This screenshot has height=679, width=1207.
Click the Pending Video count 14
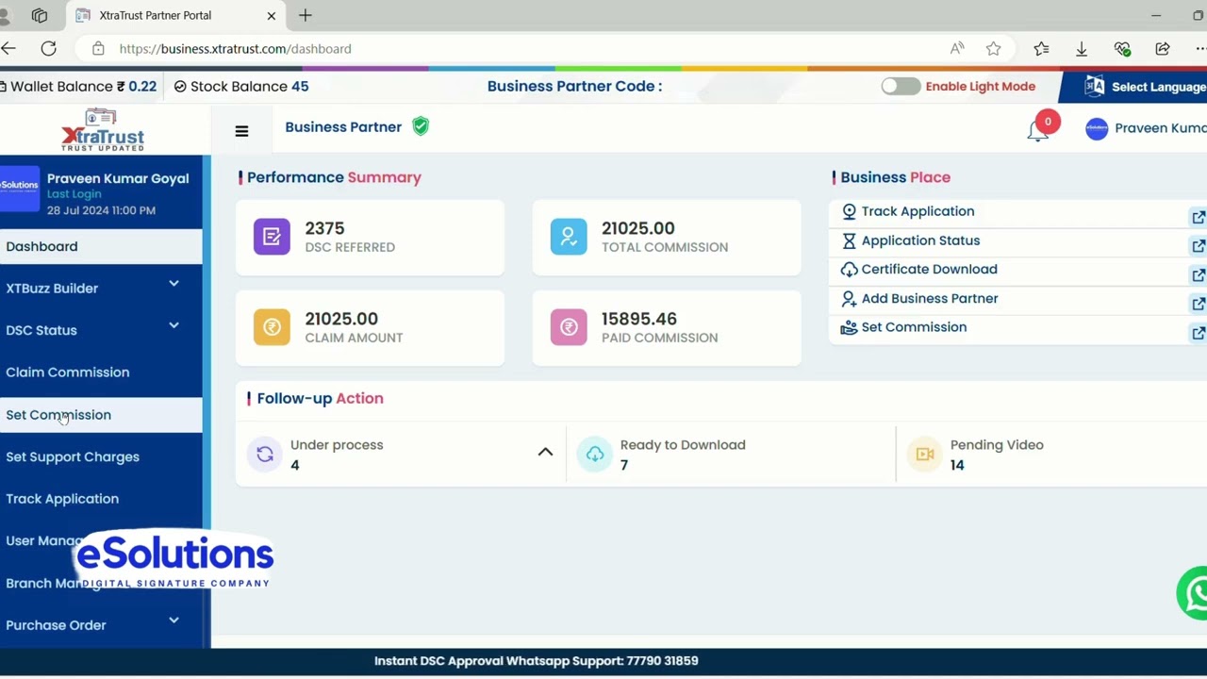click(x=957, y=465)
